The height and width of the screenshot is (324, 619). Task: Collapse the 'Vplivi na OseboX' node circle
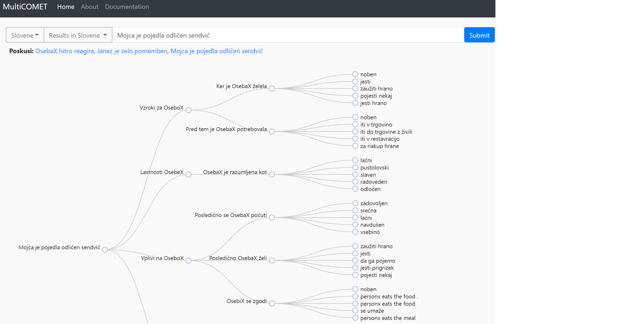pyautogui.click(x=188, y=260)
